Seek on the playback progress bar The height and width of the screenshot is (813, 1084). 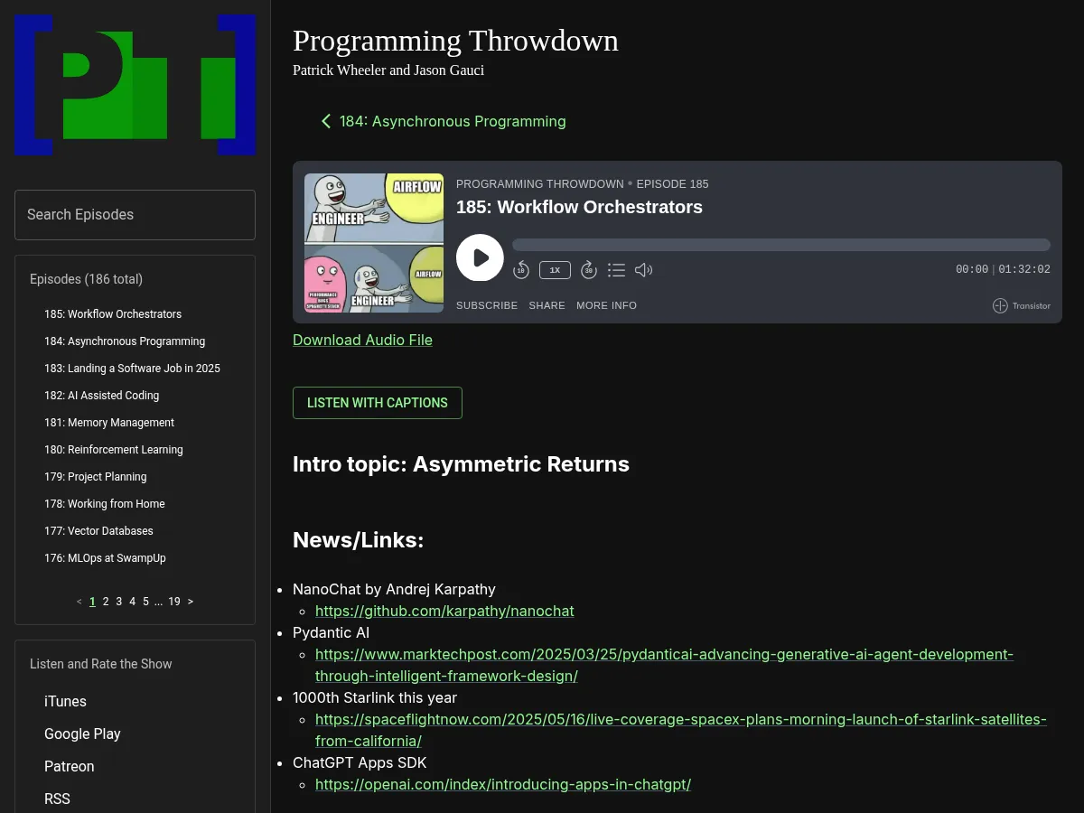[780, 244]
